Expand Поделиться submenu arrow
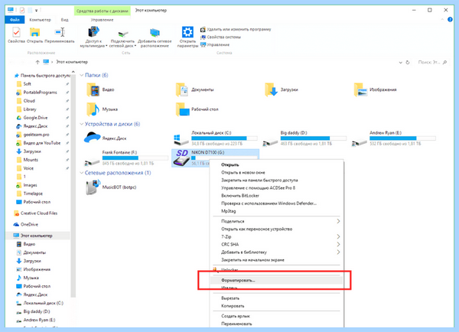Screen dimensions: 459x332 tap(338, 221)
